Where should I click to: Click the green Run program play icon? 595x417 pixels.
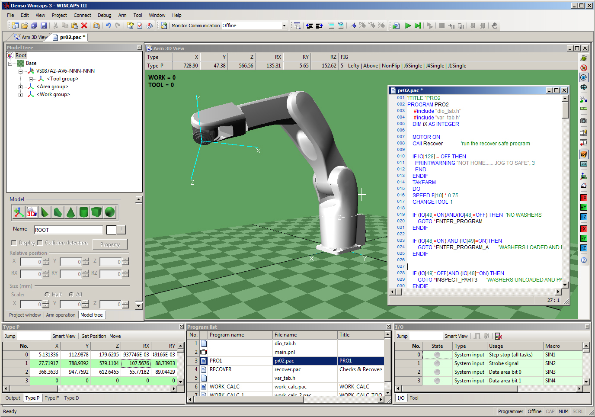pyautogui.click(x=408, y=26)
